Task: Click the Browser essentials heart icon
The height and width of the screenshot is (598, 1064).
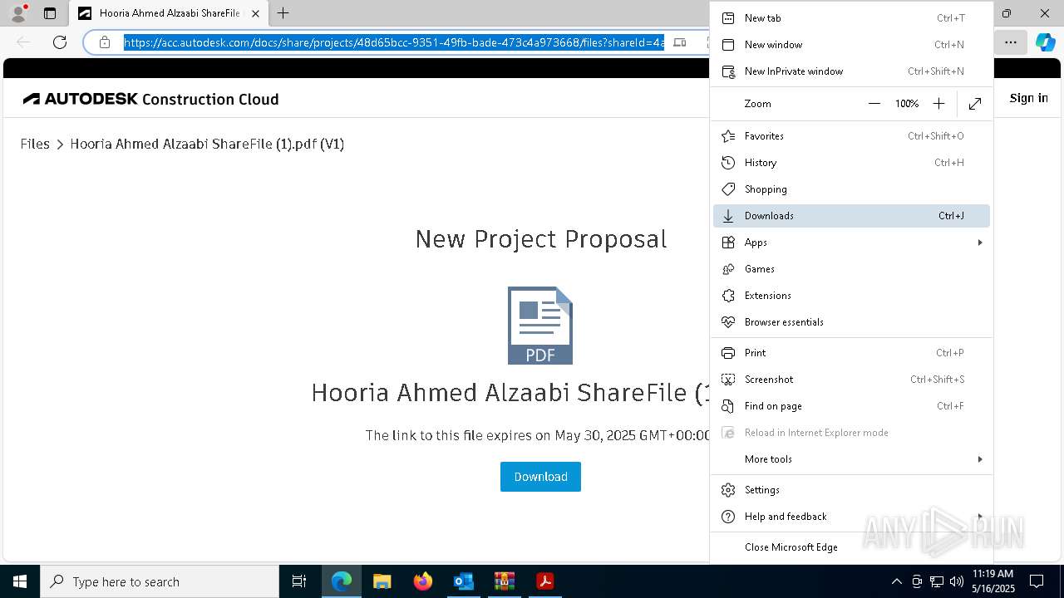Action: coord(728,322)
